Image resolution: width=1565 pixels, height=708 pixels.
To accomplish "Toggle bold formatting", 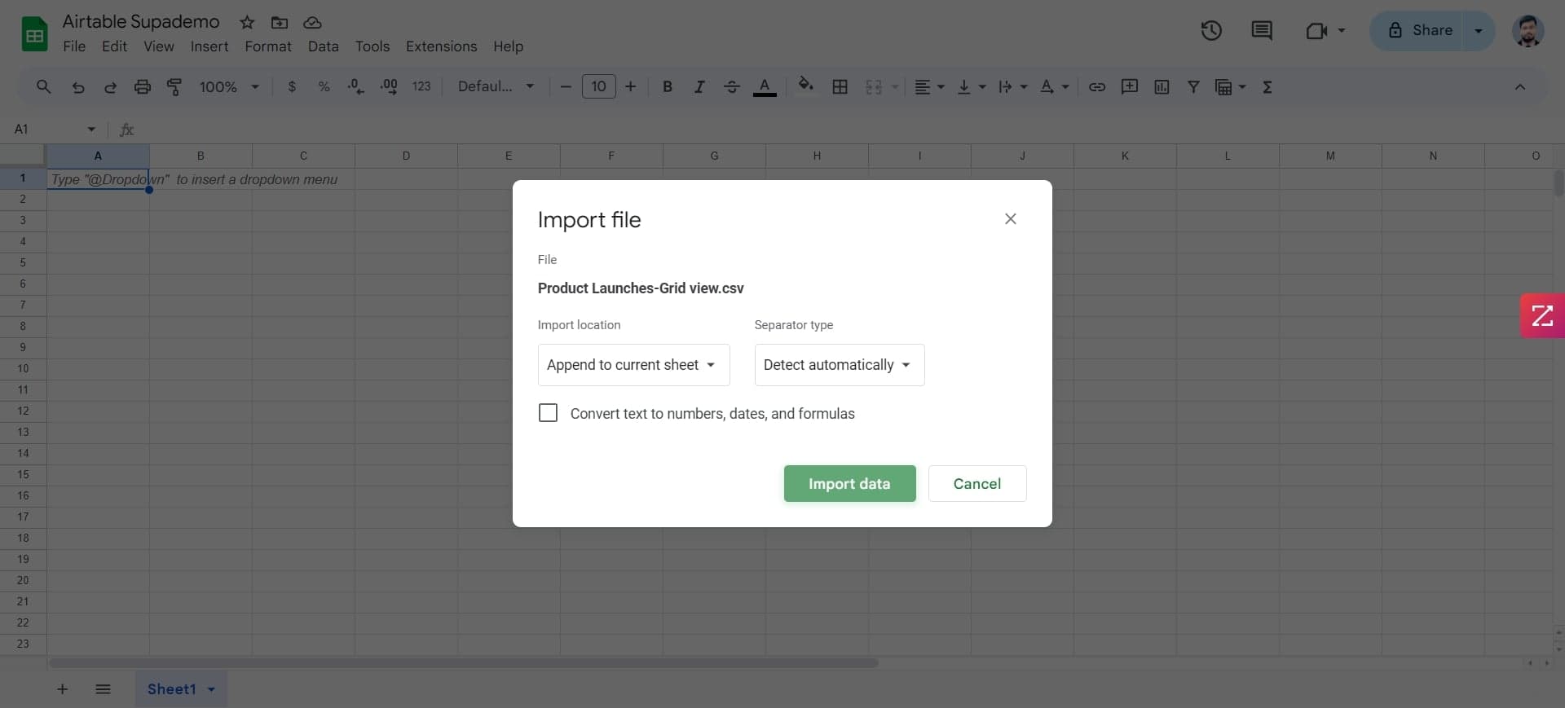I will point(668,86).
